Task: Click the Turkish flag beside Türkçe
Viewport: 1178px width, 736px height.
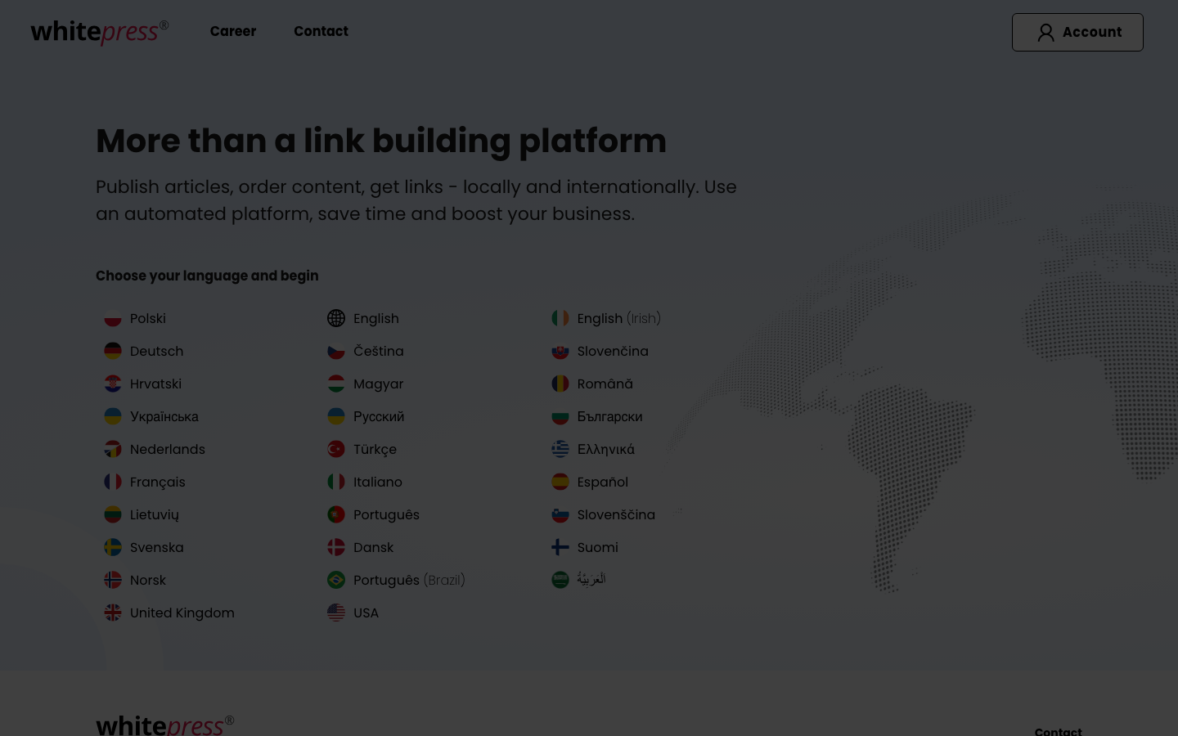Action: coord(336,449)
